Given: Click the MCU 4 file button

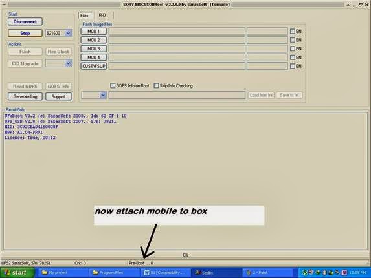Looking at the screenshot, I should (x=94, y=58).
